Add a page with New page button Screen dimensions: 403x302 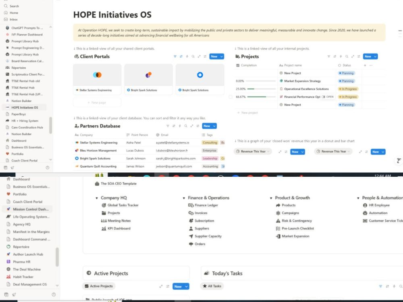click(x=97, y=102)
